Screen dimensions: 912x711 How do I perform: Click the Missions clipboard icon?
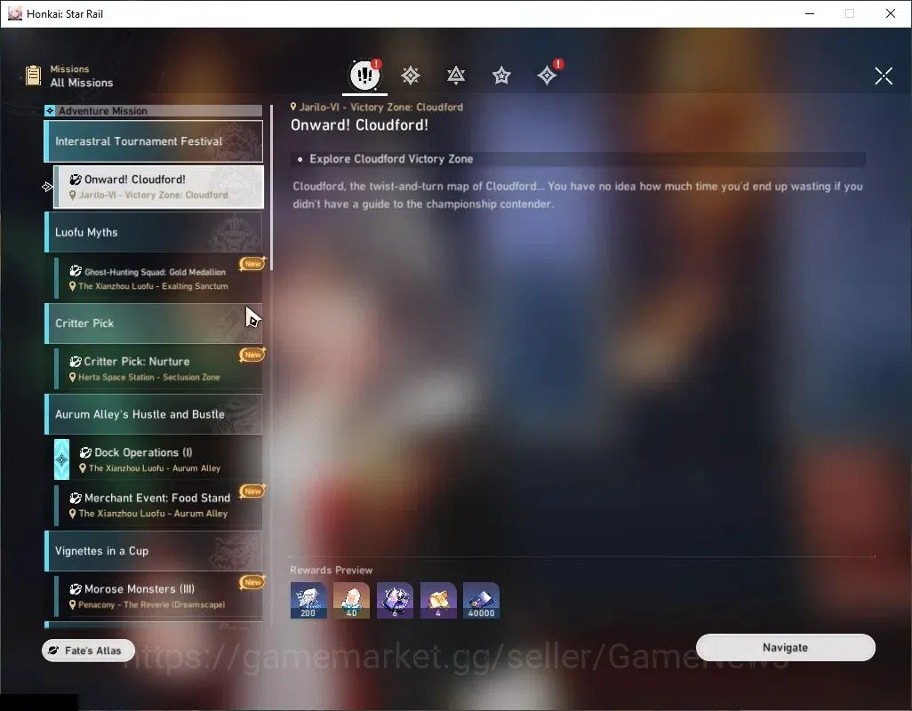(x=33, y=76)
